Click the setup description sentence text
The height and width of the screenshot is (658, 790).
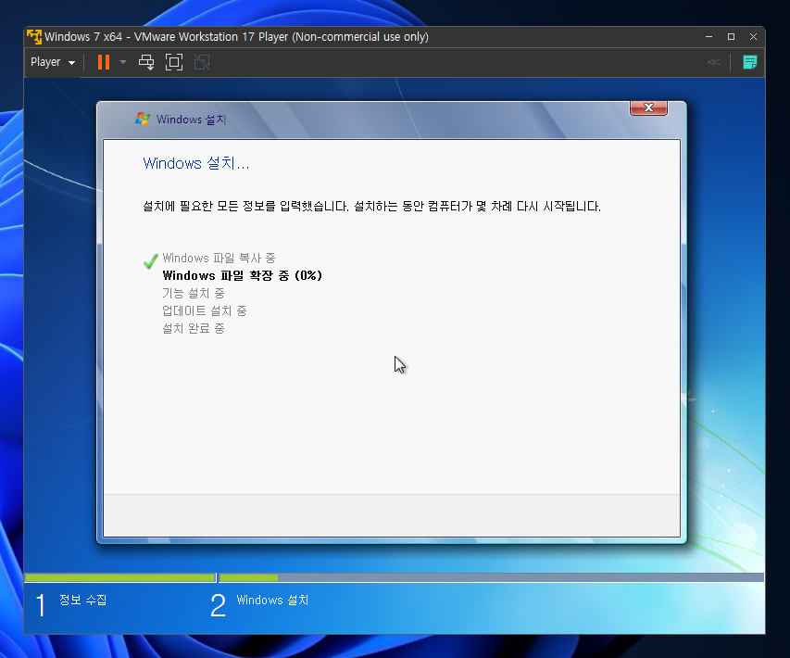click(371, 207)
